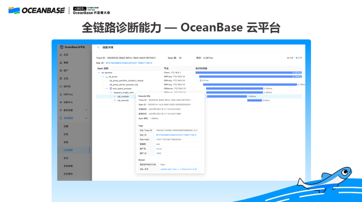Image resolution: width=362 pixels, height=202 pixels.
Task: Click the OBServer, 172.18.5.13 node cell
Action: (175, 88)
